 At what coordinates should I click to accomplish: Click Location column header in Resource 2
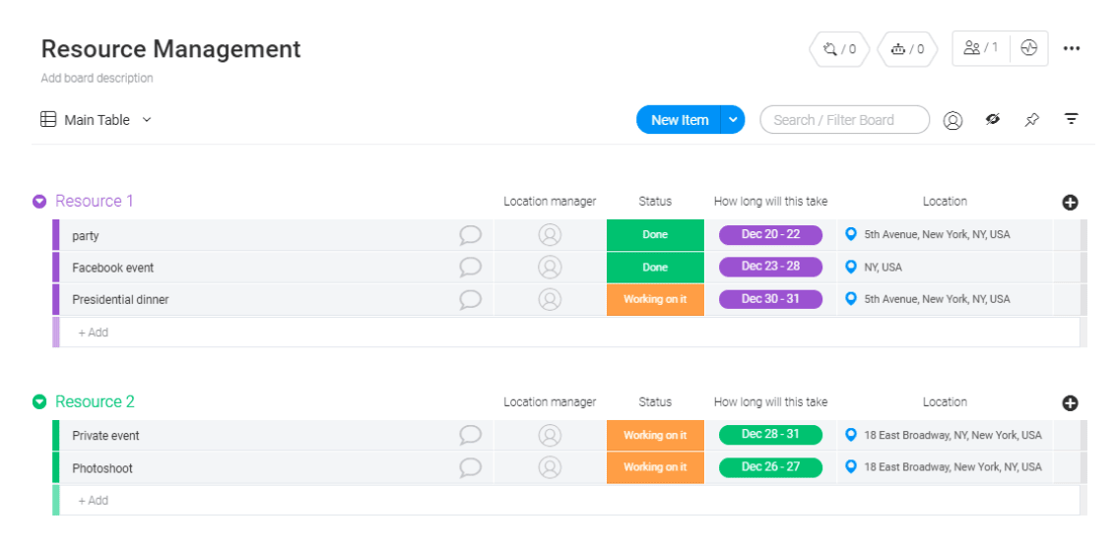click(x=945, y=402)
